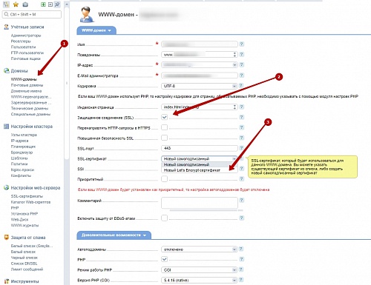The width and height of the screenshot is (371, 285).
Task: Toggle the Приоритетный checkbox
Action: tap(164, 179)
